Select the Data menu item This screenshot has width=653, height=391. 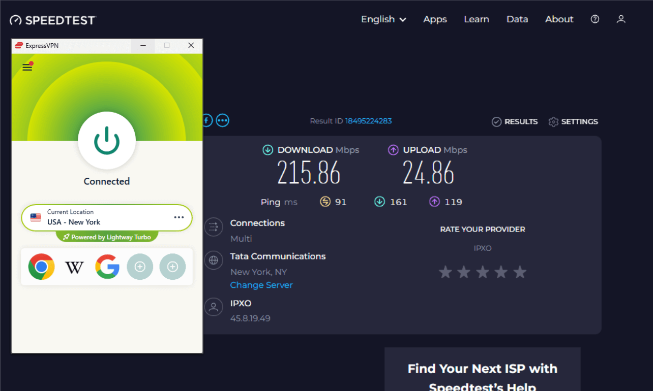click(517, 19)
